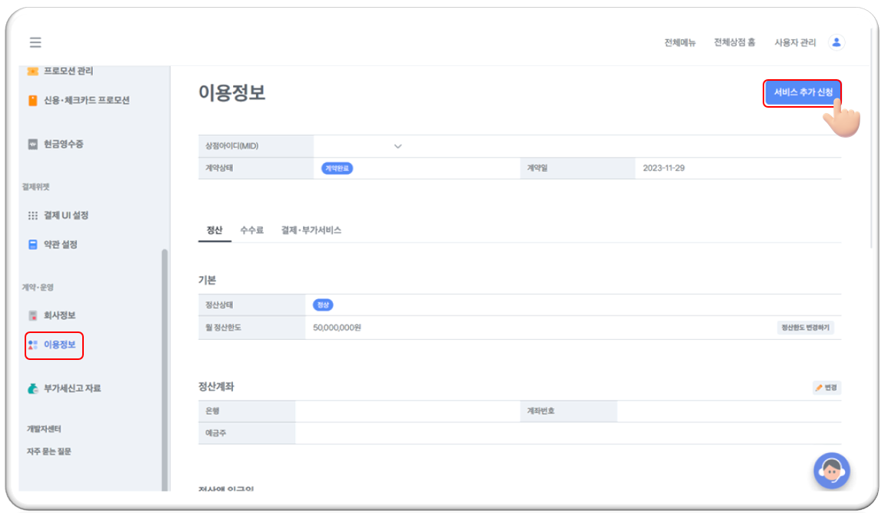Click 변경 button for 정산계좌

(x=826, y=388)
